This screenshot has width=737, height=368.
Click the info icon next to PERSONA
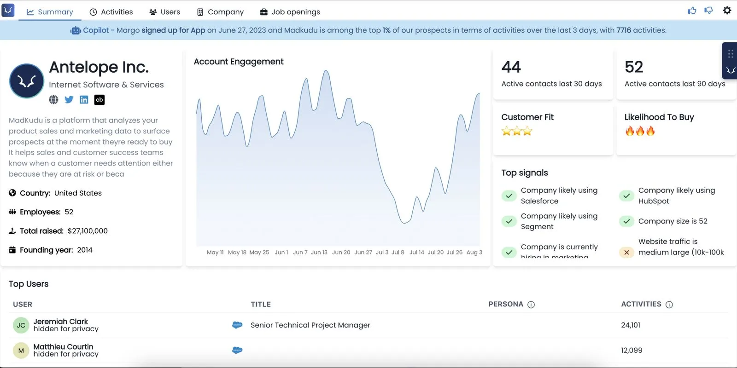[531, 305]
